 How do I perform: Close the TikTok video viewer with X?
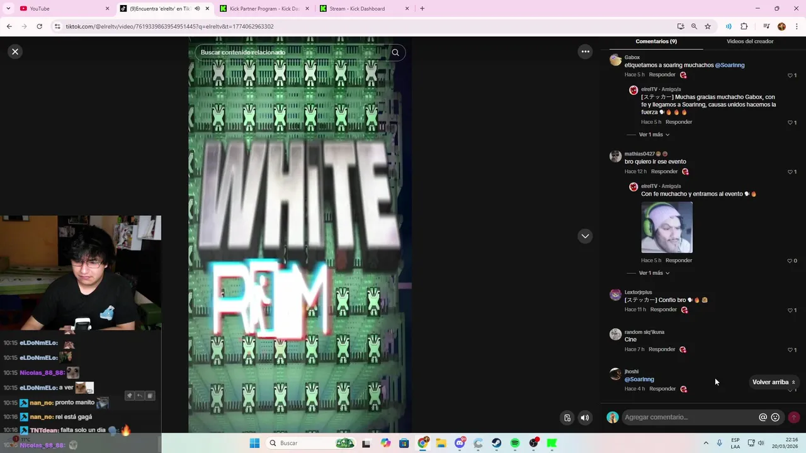[15, 52]
